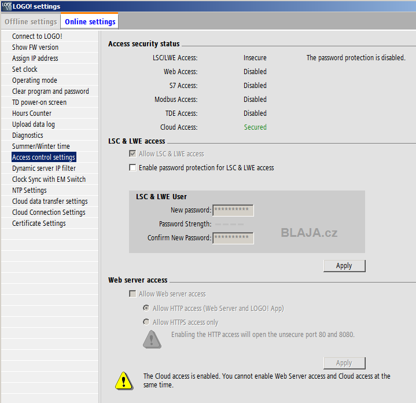The height and width of the screenshot is (403, 416).
Task: Click the Insecure LSC/LWE status text
Action: click(x=255, y=57)
